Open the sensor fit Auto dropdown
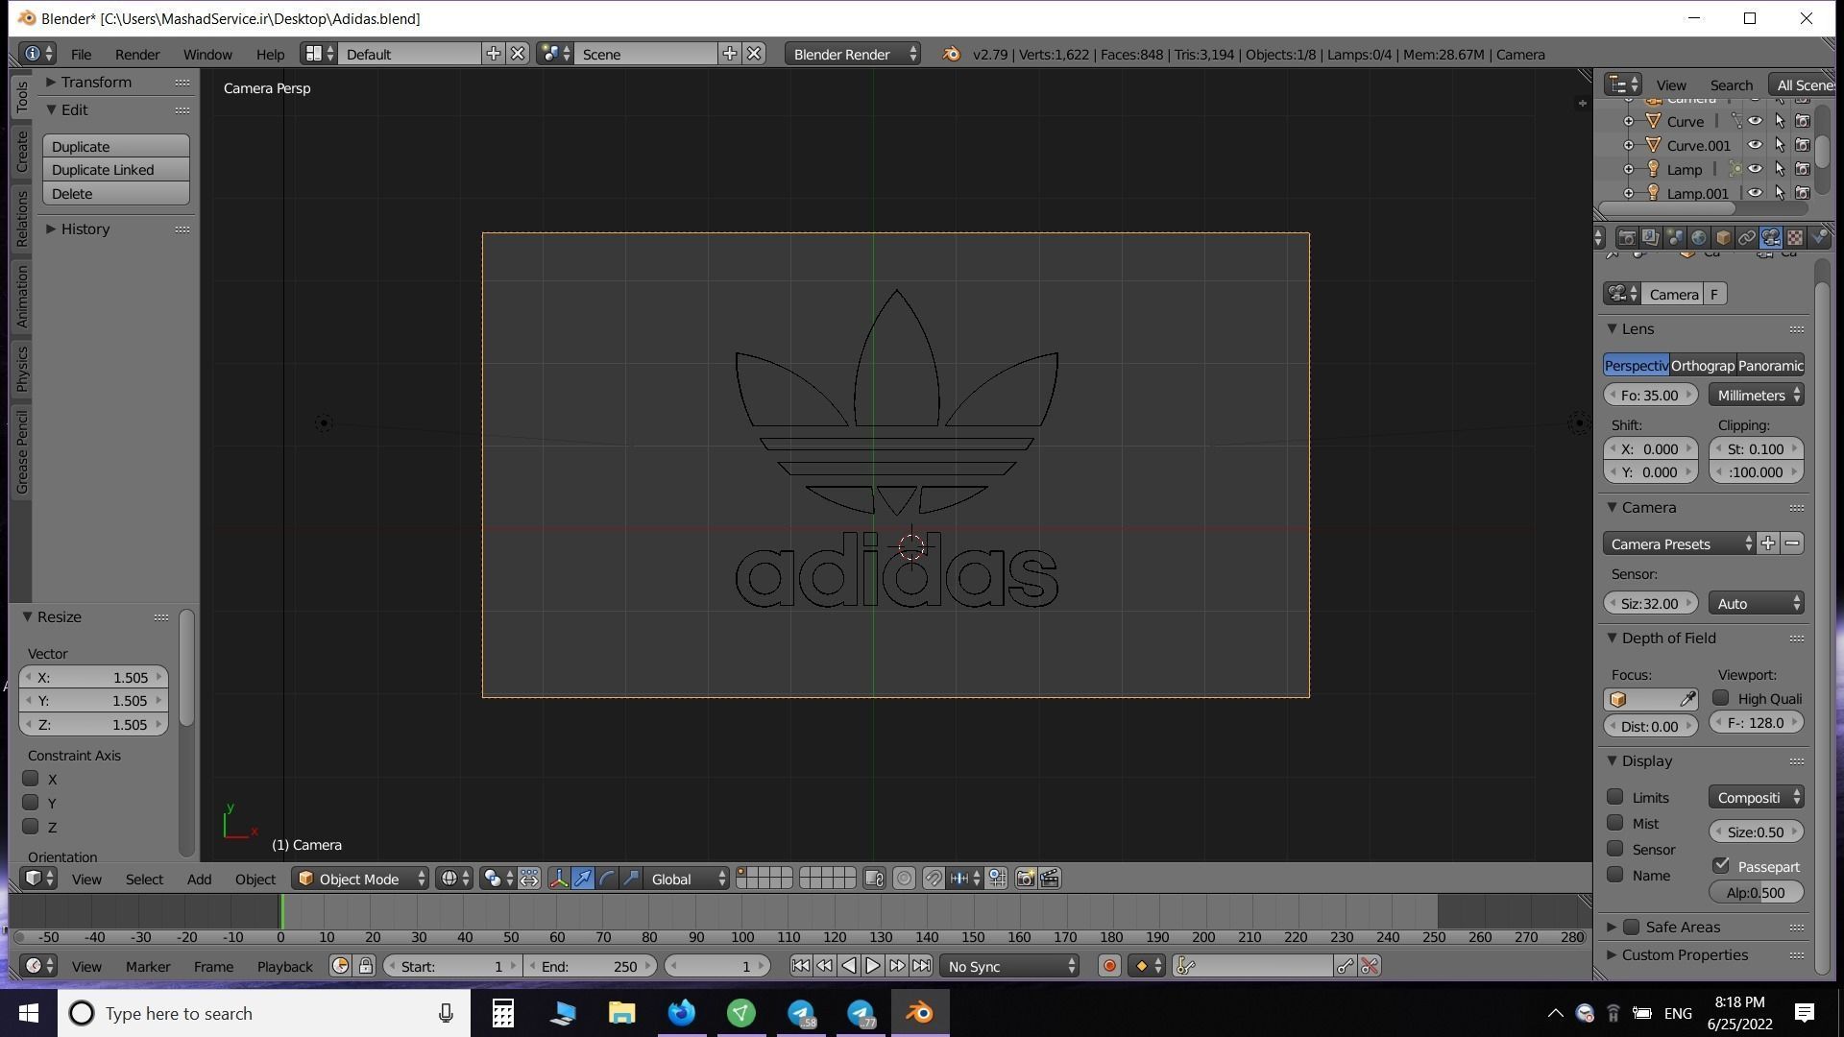Screen dimensions: 1844x1037 pyautogui.click(x=1757, y=603)
